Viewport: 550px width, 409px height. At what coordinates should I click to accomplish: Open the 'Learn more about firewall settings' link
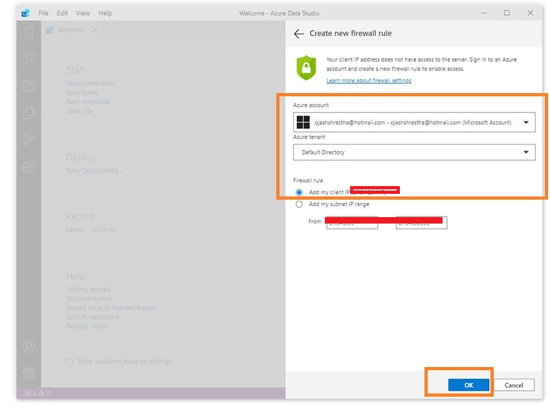pos(370,80)
